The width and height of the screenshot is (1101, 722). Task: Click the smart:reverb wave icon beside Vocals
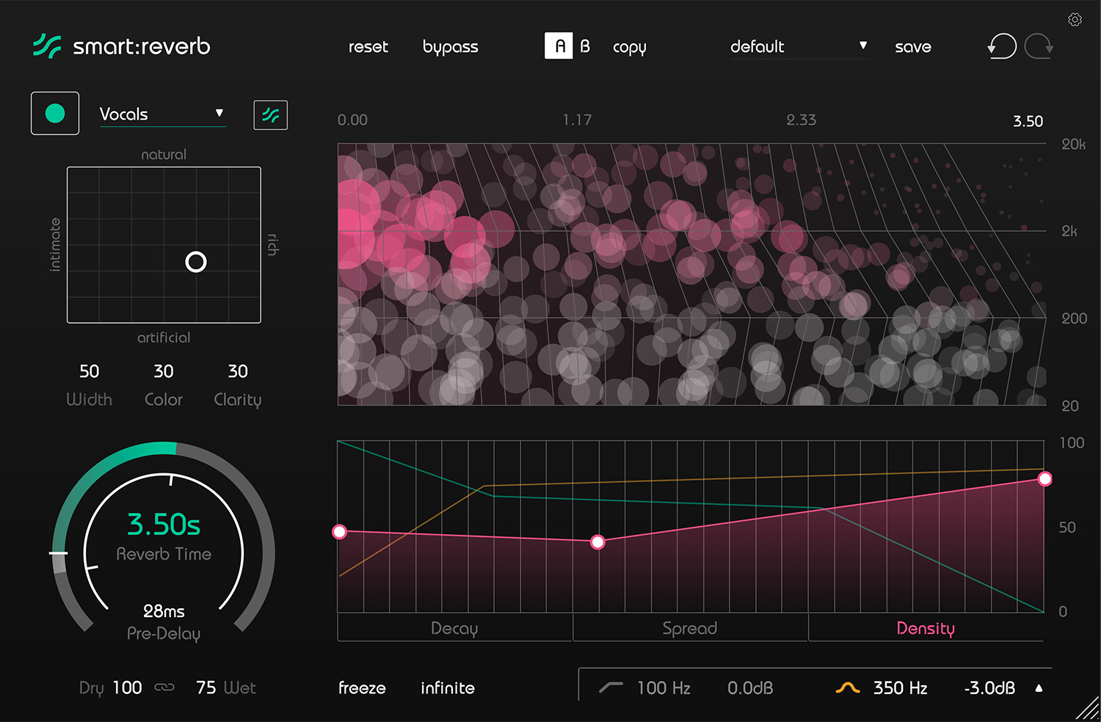coord(271,115)
